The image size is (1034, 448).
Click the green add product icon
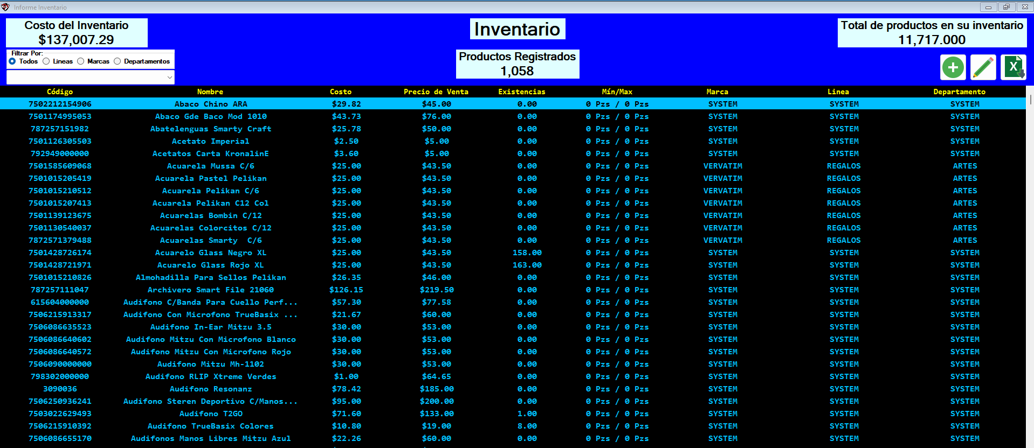[953, 67]
